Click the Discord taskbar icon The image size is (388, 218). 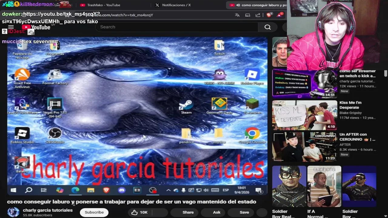click(x=122, y=190)
